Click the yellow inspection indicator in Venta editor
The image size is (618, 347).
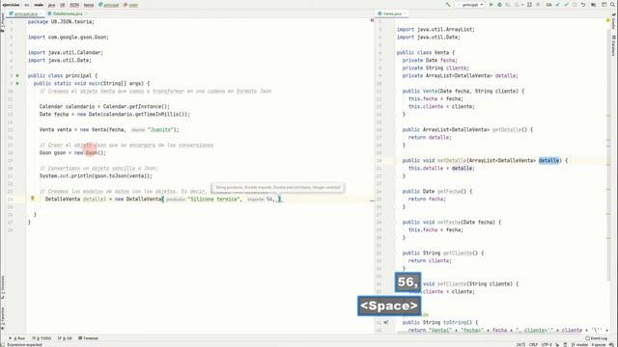click(608, 20)
